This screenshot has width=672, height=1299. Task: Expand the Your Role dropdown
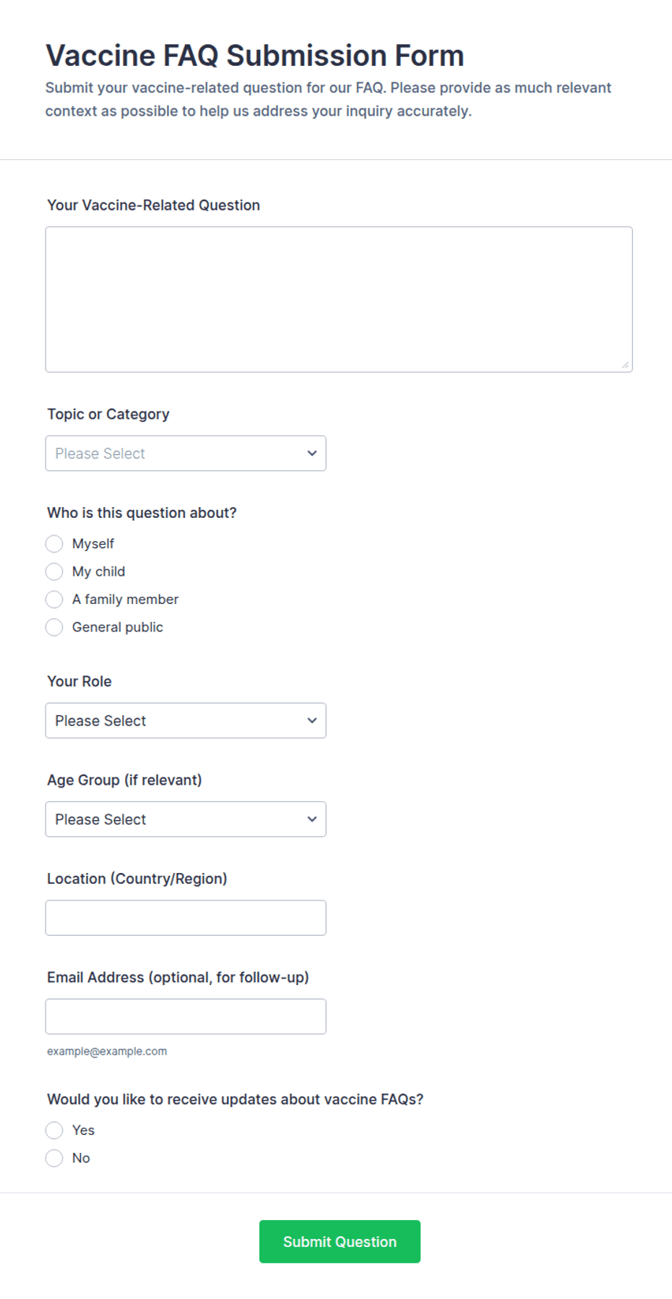tap(186, 720)
